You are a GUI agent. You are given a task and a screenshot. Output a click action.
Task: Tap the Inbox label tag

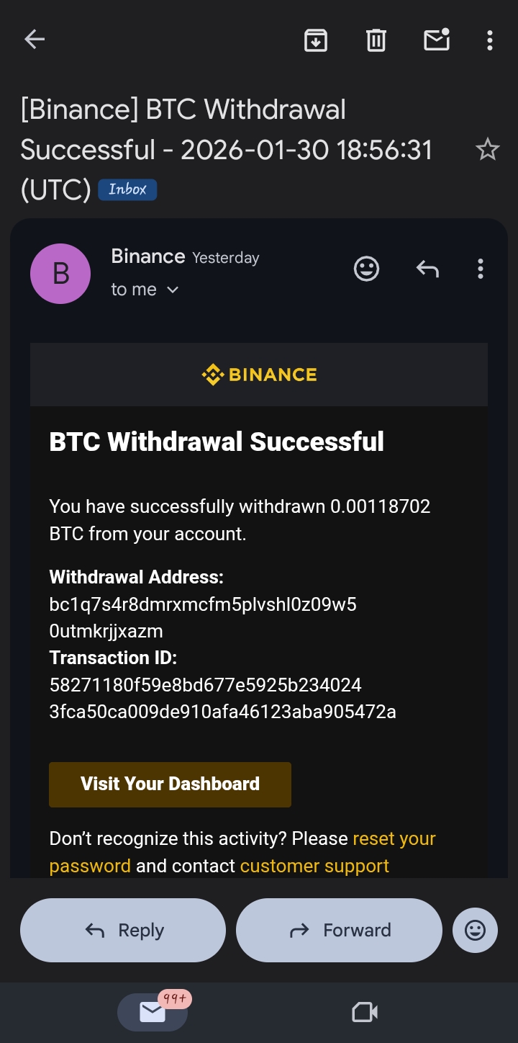(127, 189)
